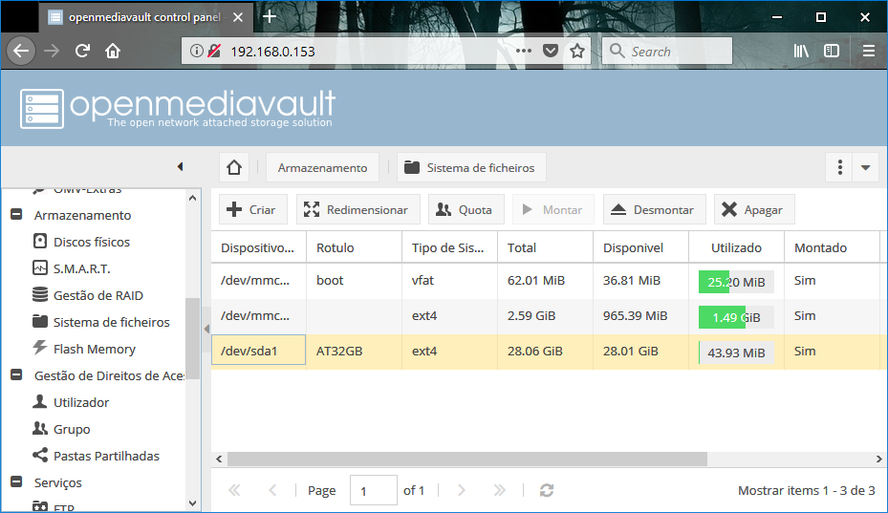Open Gestão de RAID
The height and width of the screenshot is (513, 888).
pos(88,295)
